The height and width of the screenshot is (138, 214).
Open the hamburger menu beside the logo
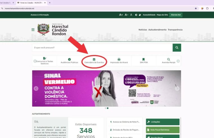[33, 30]
